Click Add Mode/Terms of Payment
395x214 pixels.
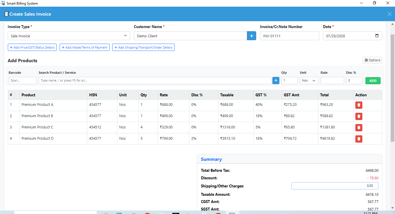(x=84, y=47)
